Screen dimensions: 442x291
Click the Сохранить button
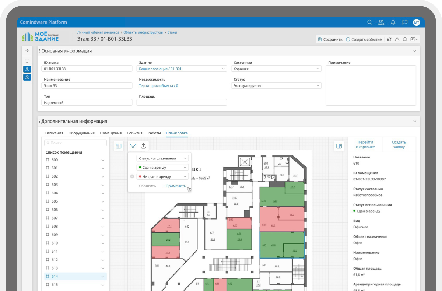tap(330, 39)
